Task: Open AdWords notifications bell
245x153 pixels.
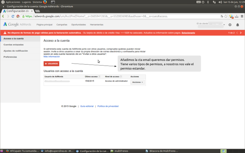Action: [x=238, y=25]
